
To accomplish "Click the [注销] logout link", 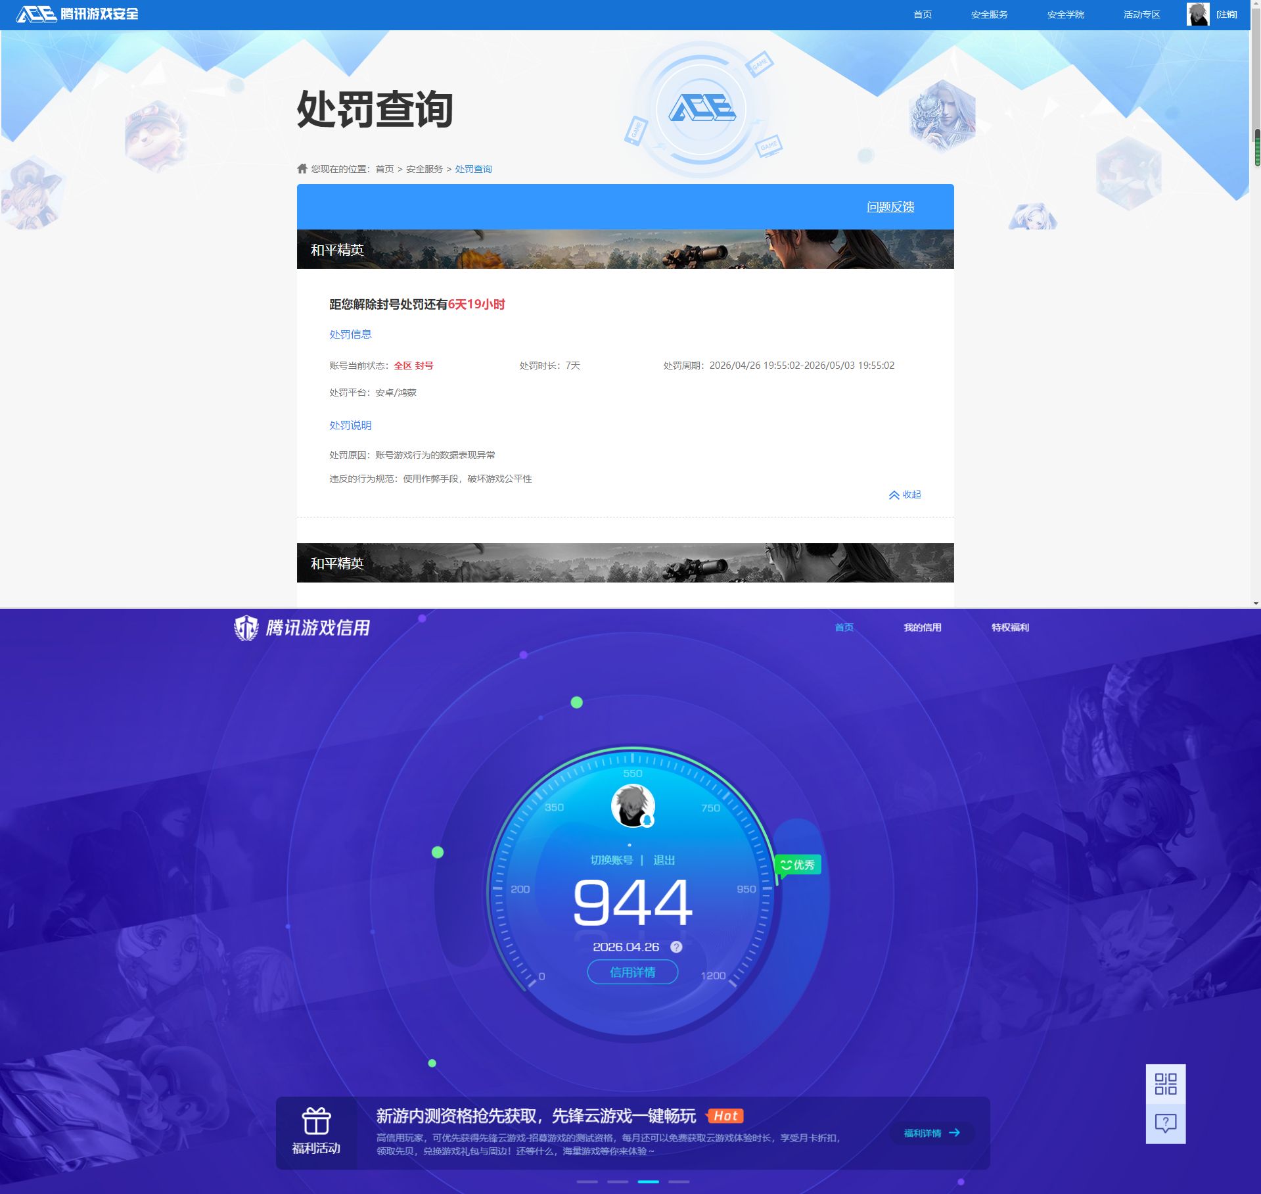I will (1226, 14).
